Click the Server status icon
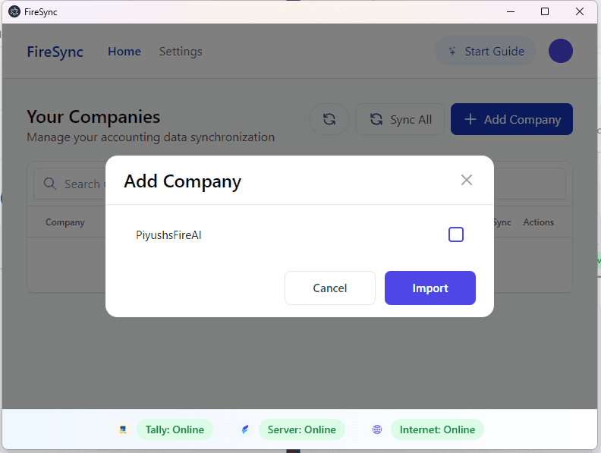The image size is (601, 453). [245, 429]
